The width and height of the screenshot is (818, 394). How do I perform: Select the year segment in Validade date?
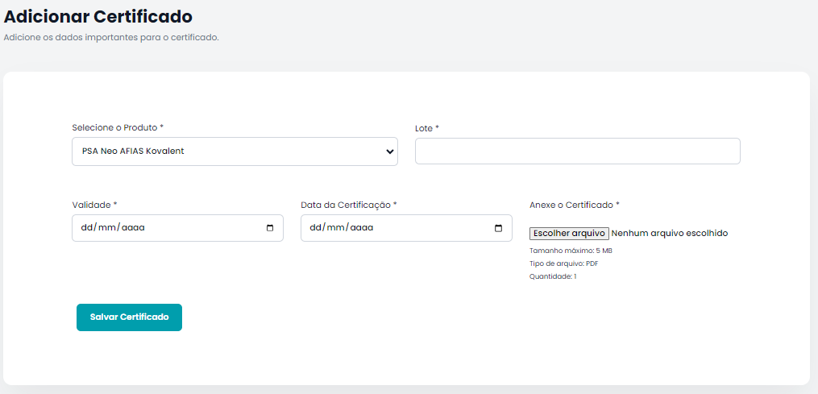[133, 228]
